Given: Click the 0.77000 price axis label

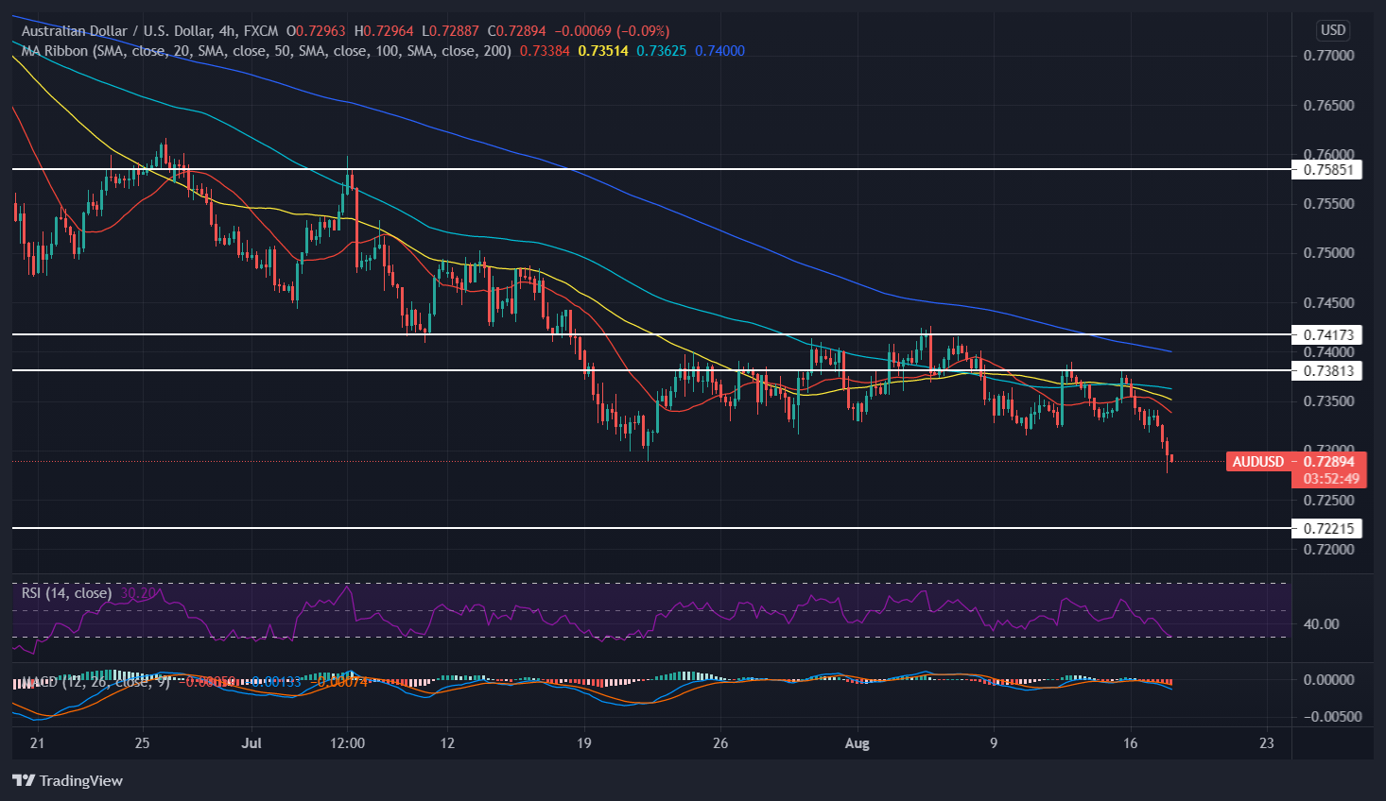Looking at the screenshot, I should point(1328,56).
